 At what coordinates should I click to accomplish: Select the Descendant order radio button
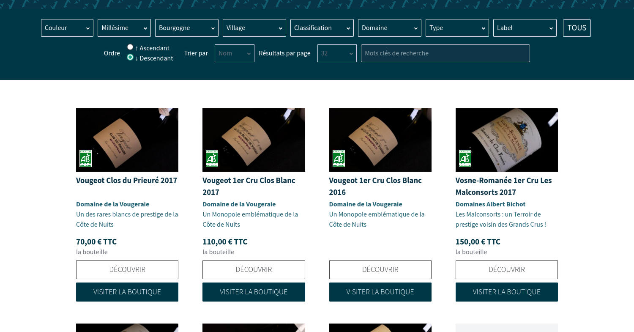[x=130, y=57]
